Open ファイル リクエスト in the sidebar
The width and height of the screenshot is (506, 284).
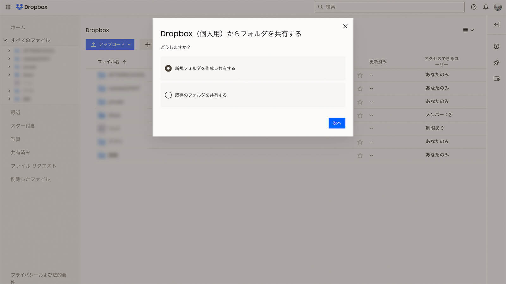click(33, 166)
